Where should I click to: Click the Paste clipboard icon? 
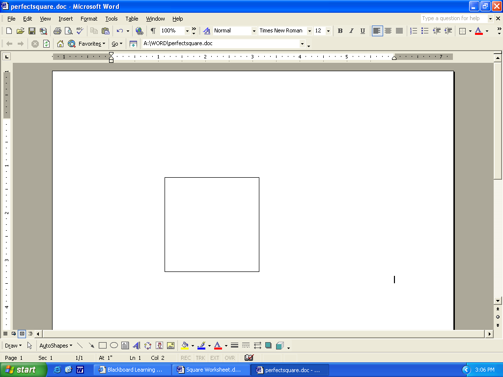click(105, 31)
